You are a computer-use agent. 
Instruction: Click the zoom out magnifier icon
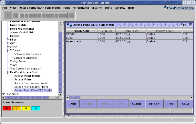click(15, 15)
